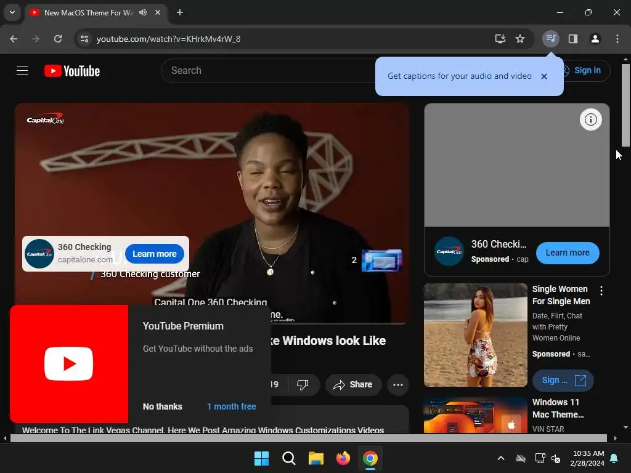Click the upcoming video preview thumbnail in player
Viewport: 631px width, 473px height.
tap(381, 261)
